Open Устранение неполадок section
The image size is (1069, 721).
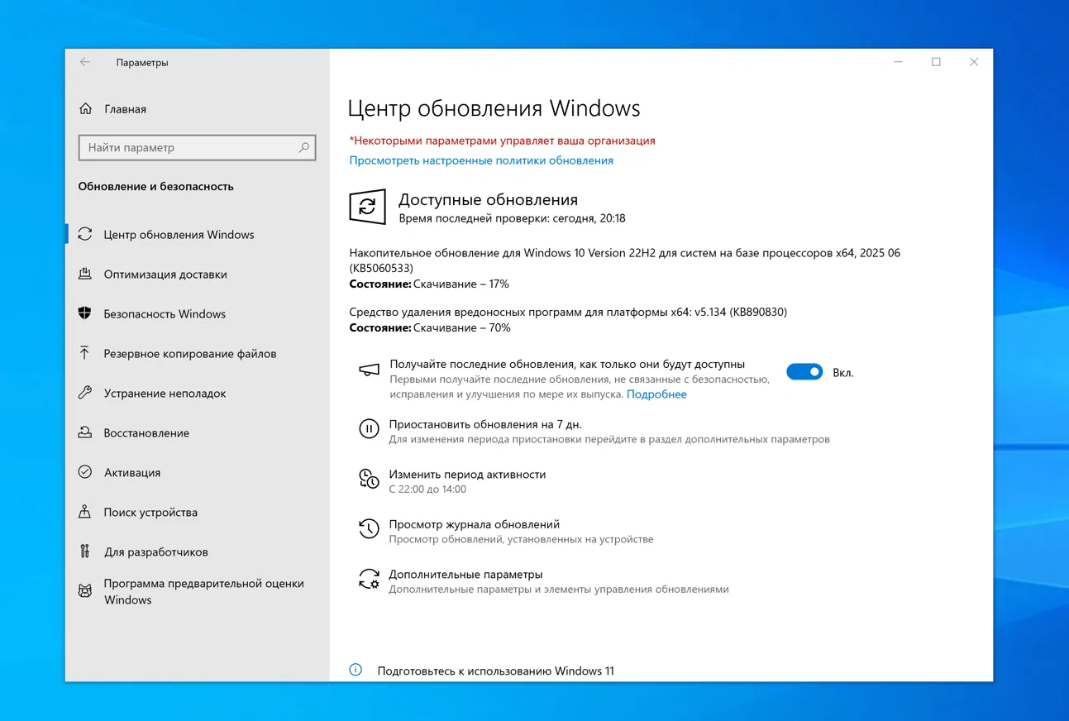click(x=165, y=394)
